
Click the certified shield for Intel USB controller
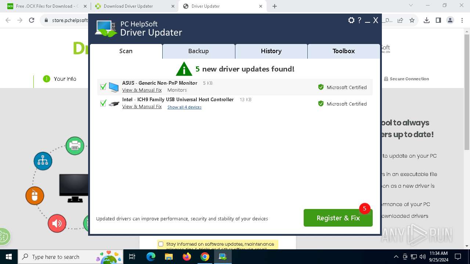point(321,104)
